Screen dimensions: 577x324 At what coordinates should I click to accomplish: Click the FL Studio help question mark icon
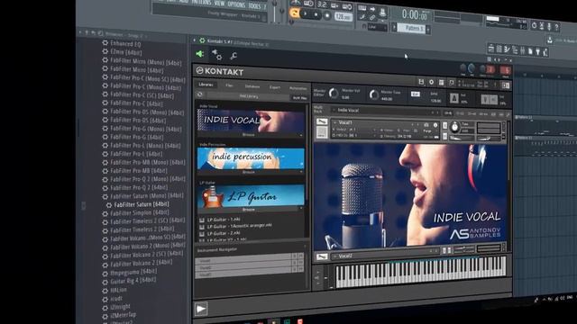tap(556, 27)
